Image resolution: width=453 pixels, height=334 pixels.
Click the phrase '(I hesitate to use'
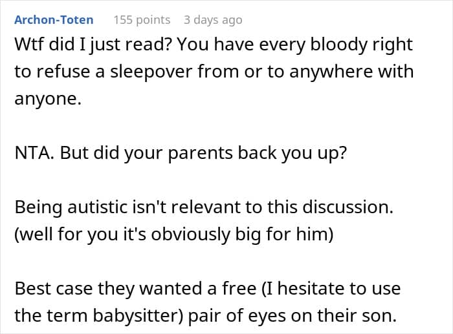click(x=331, y=289)
